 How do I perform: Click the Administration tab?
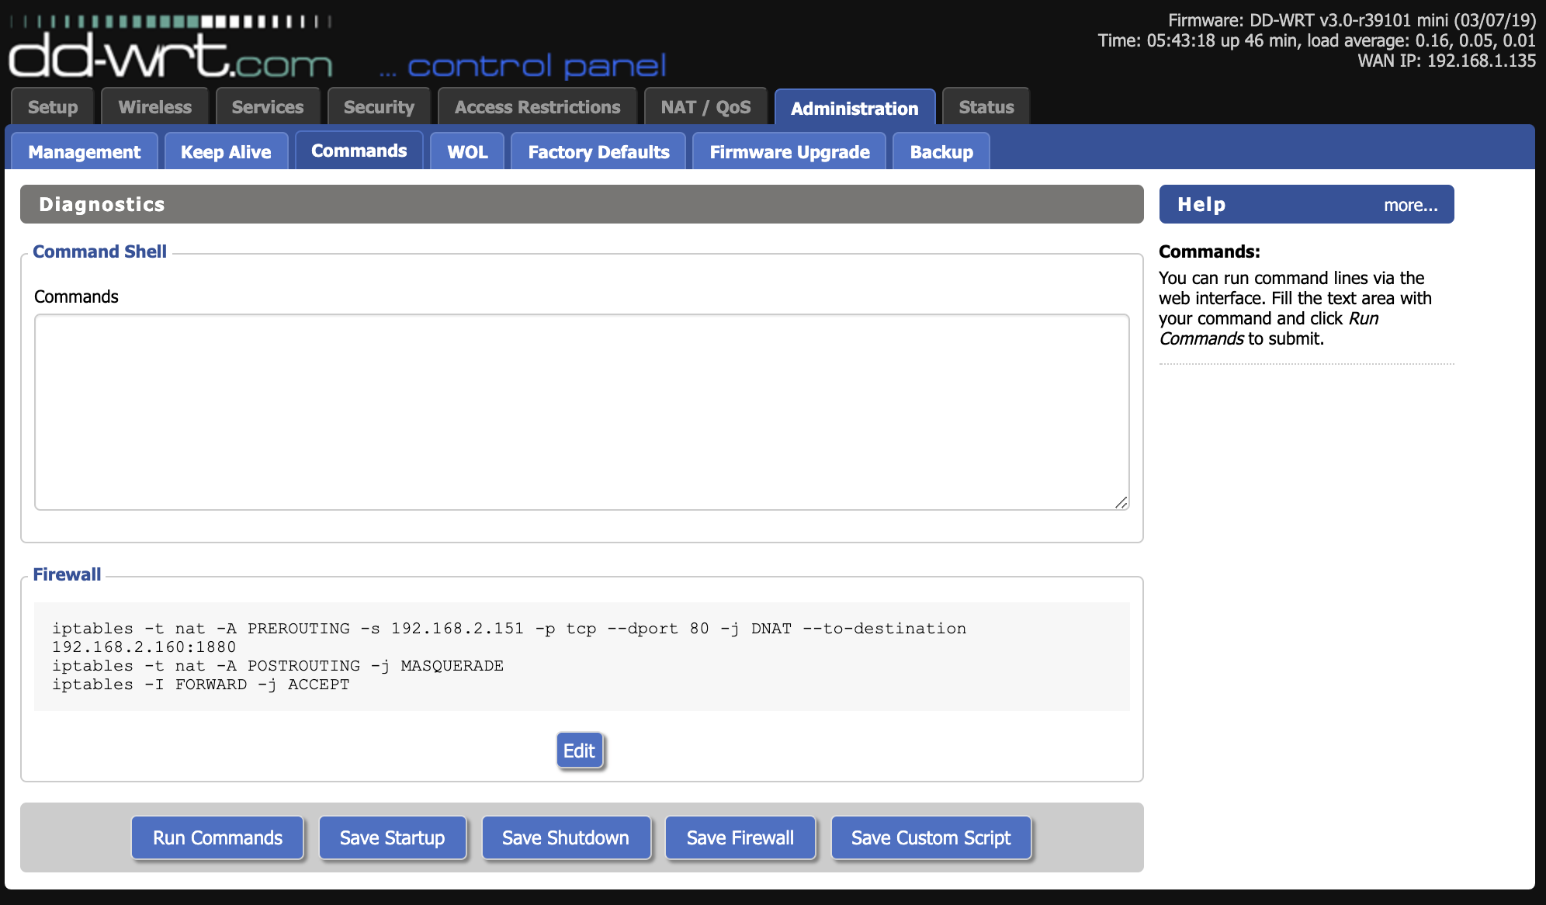854,108
